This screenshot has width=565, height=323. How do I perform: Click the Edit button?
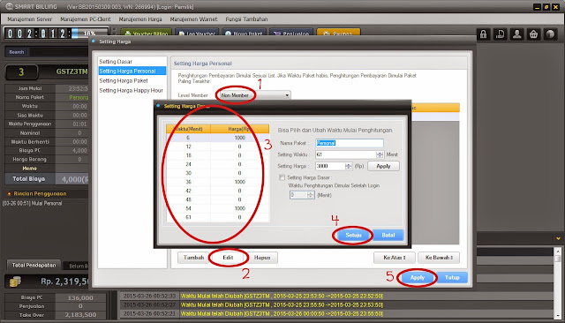(228, 258)
